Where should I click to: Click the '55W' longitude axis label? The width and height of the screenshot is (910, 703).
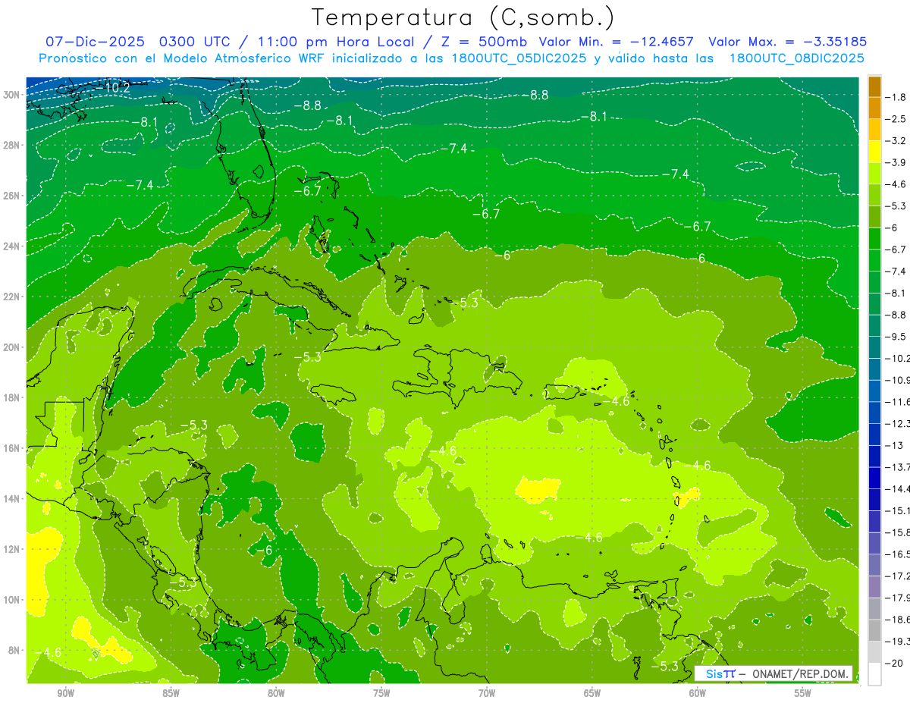pos(803,693)
